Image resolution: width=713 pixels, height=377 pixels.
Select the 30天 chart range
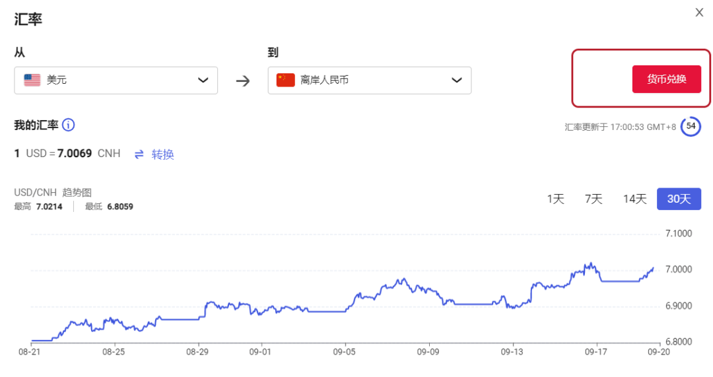coord(679,199)
